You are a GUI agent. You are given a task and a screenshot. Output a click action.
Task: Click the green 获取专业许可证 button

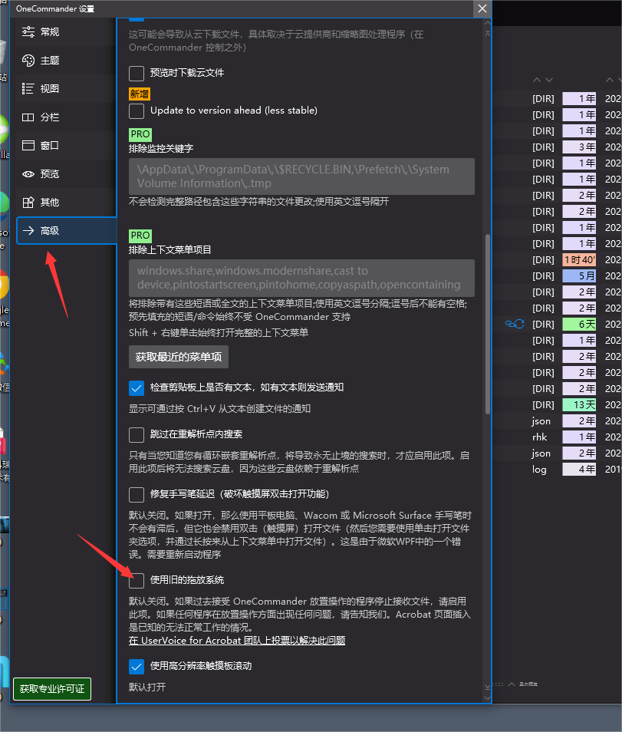point(51,689)
